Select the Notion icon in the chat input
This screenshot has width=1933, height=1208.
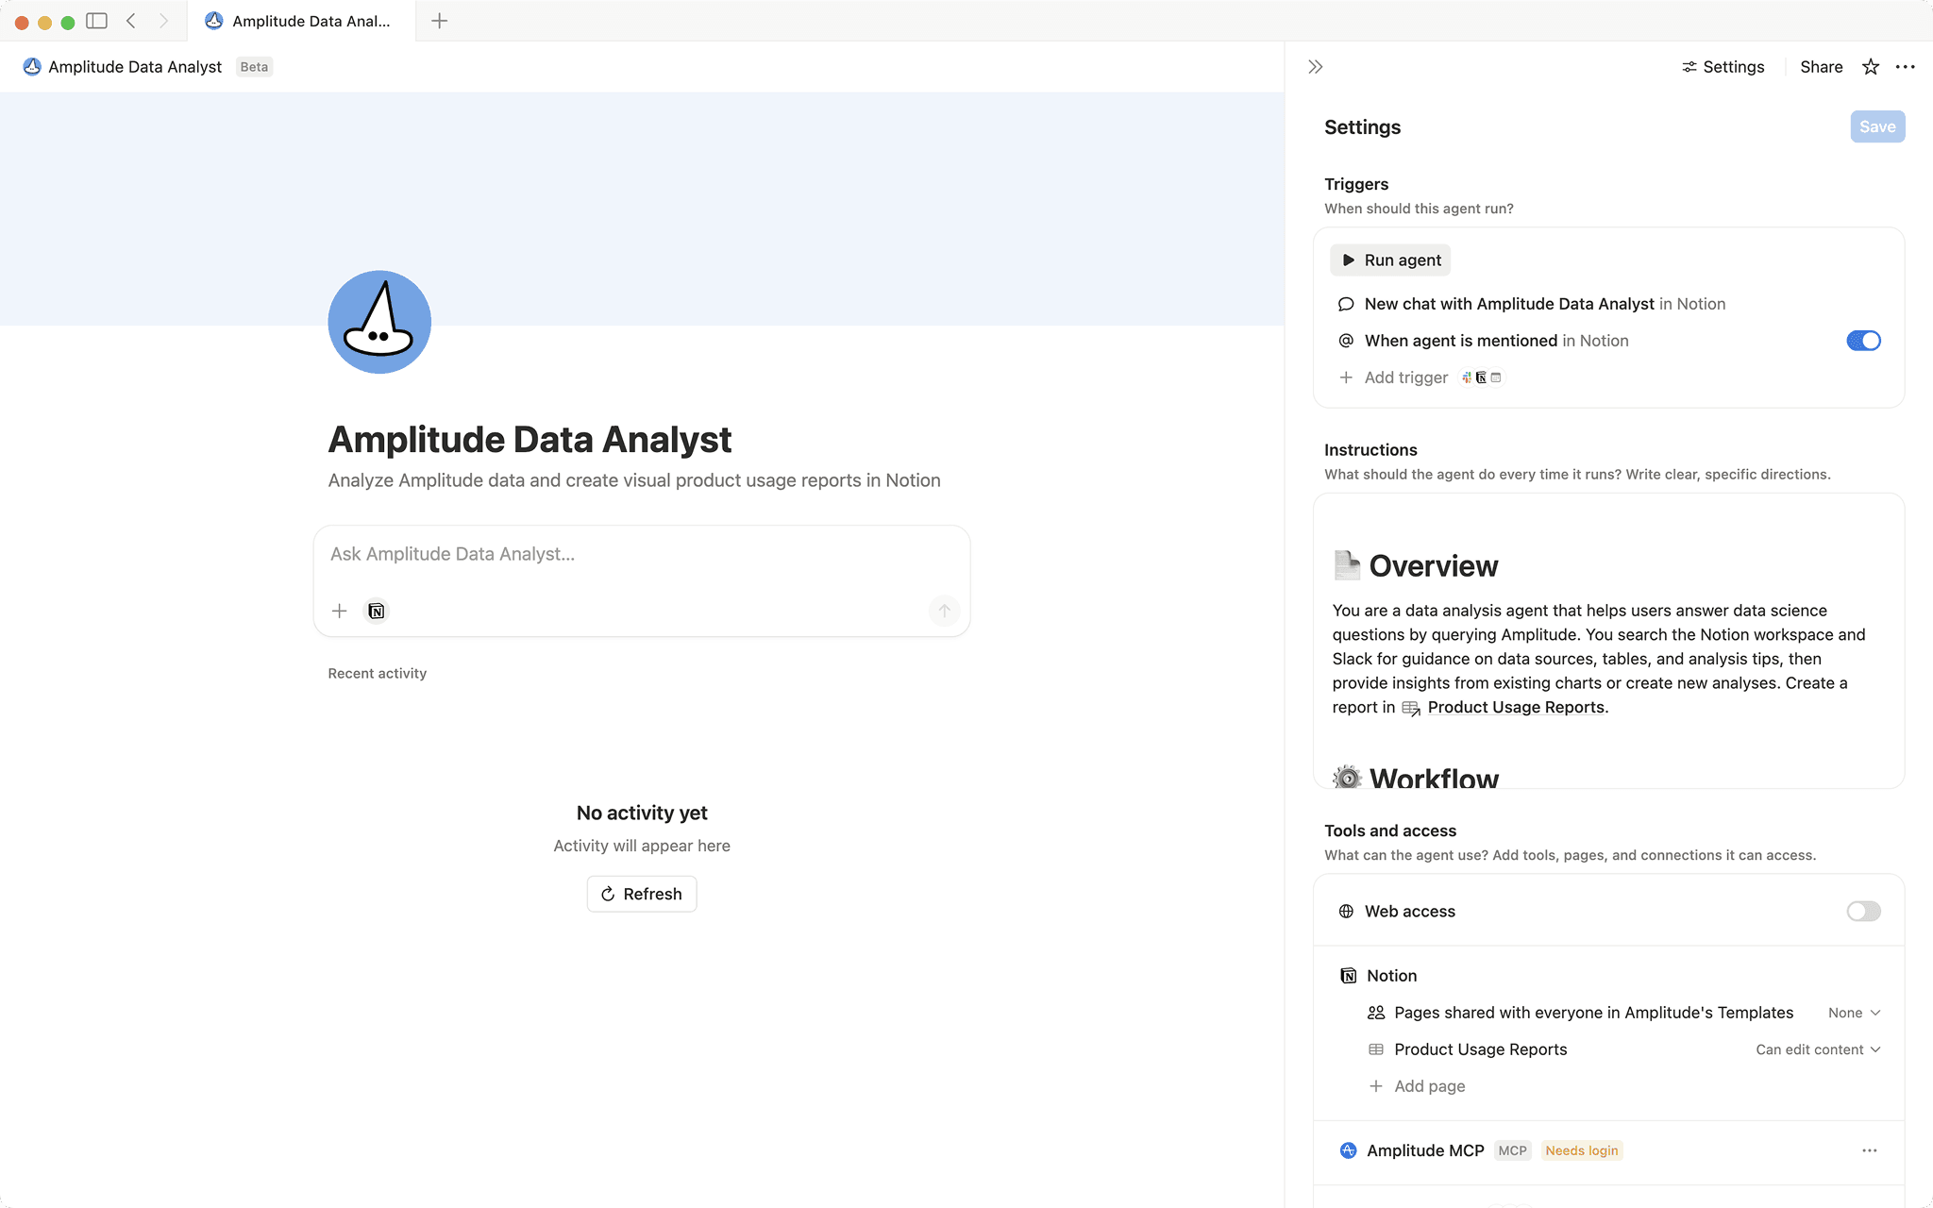click(x=376, y=611)
